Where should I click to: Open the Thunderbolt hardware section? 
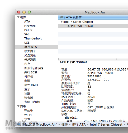(33, 38)
